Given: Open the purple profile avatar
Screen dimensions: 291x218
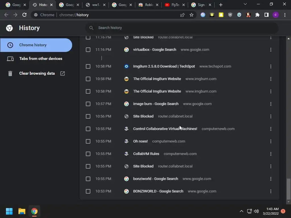Looking at the screenshot, I should click(276, 15).
